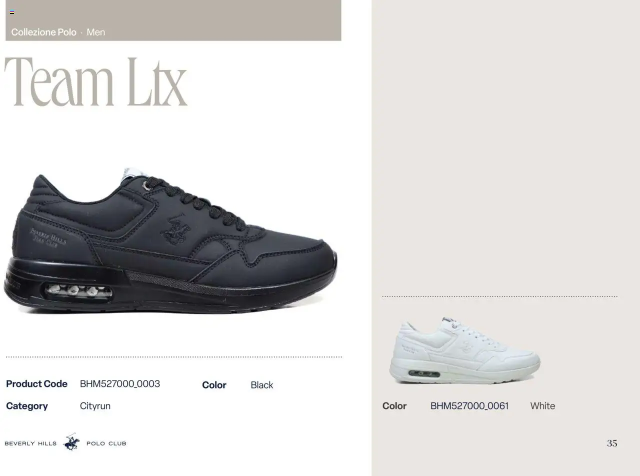Select product code BHM527000_0003
This screenshot has width=640, height=476.
coord(120,384)
